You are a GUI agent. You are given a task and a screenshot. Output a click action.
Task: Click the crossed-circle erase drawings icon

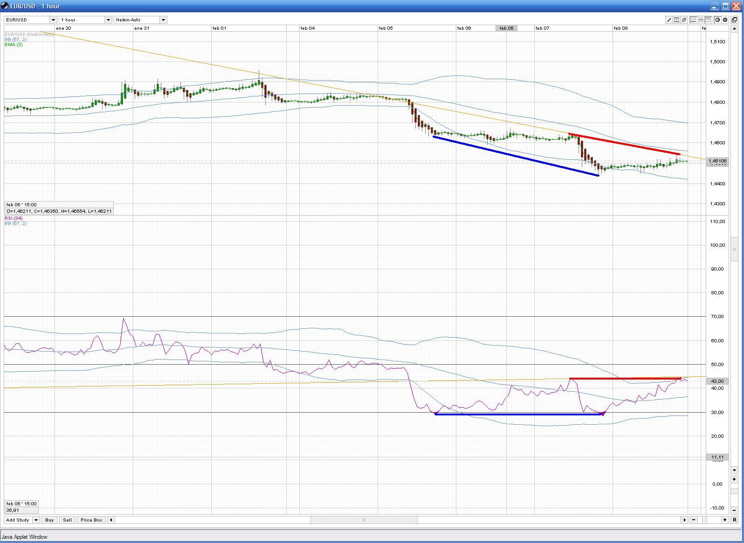[684, 20]
